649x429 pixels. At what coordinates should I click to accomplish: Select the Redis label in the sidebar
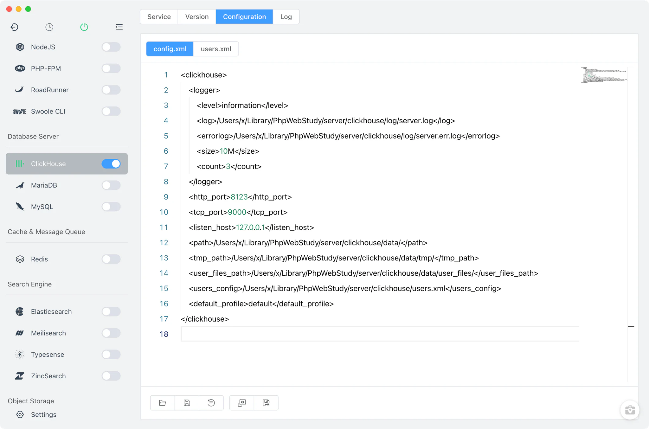click(x=39, y=259)
